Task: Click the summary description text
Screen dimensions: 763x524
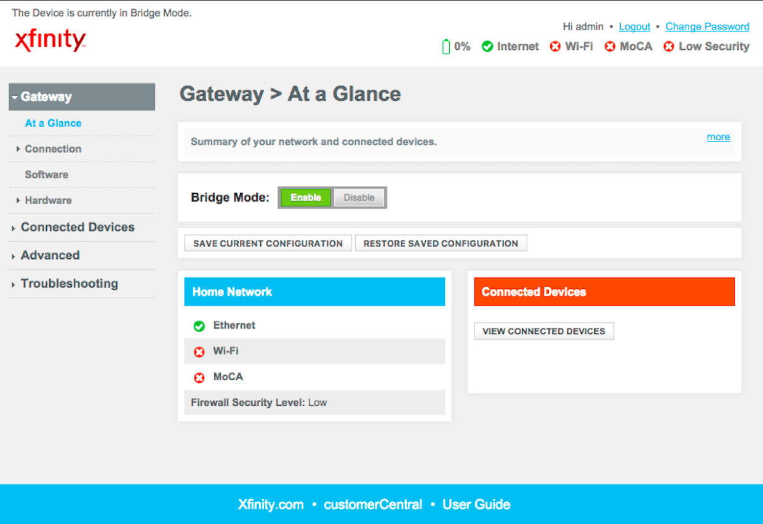Action: (x=314, y=142)
